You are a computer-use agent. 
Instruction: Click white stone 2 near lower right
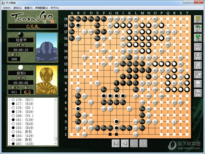[174, 122]
